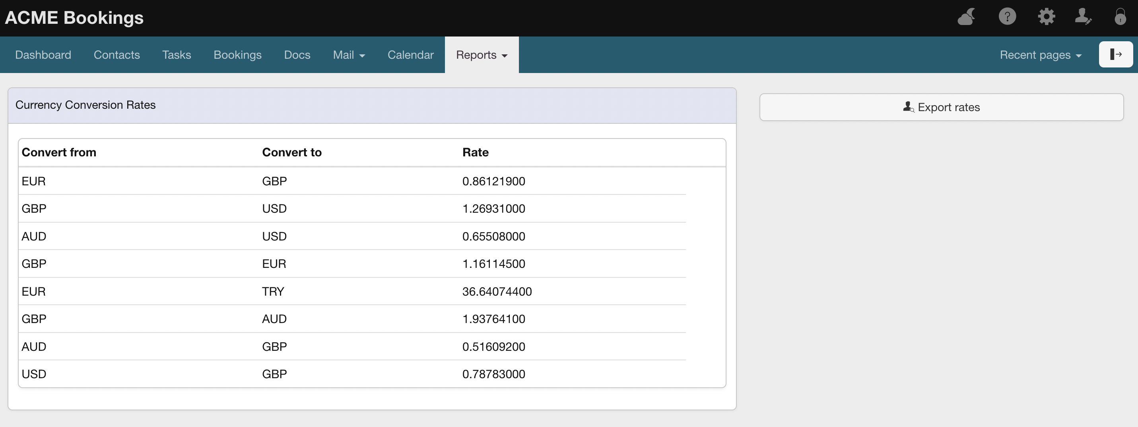Image resolution: width=1138 pixels, height=427 pixels.
Task: Click GBP target in the 0.51609200 row
Action: click(274, 347)
